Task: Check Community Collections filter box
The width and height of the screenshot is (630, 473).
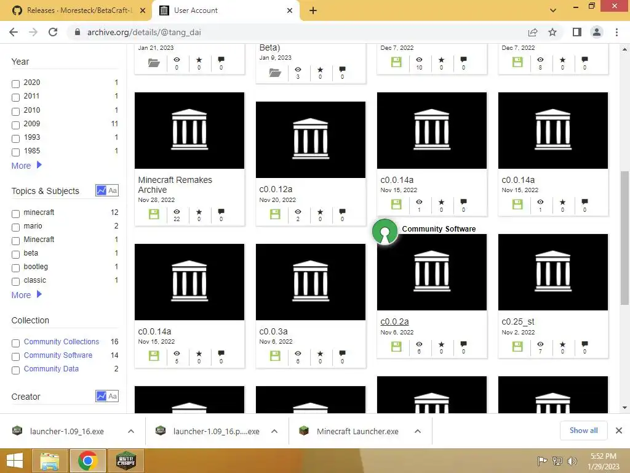Action: (x=15, y=343)
